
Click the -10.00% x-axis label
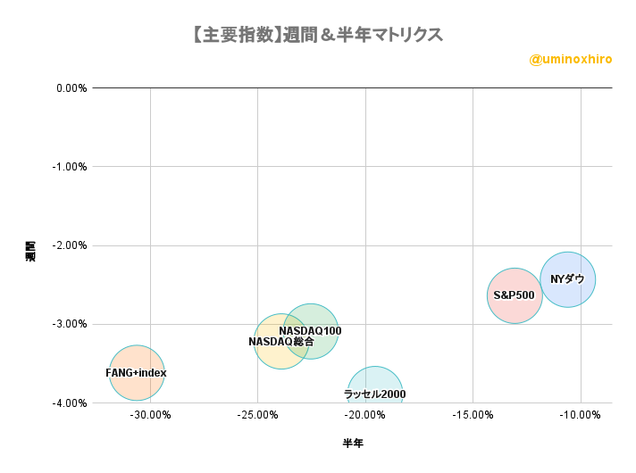[x=580, y=415]
